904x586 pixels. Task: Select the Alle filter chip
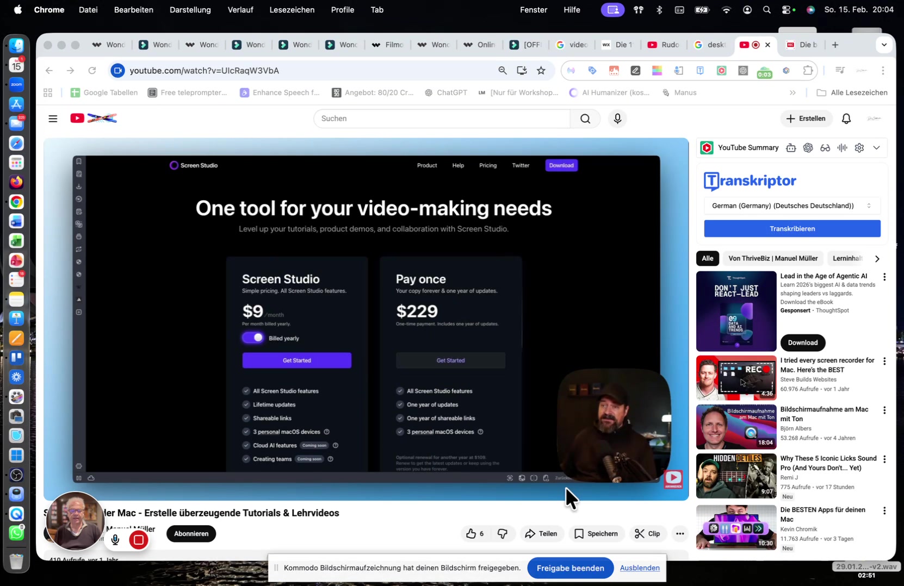[x=708, y=259]
